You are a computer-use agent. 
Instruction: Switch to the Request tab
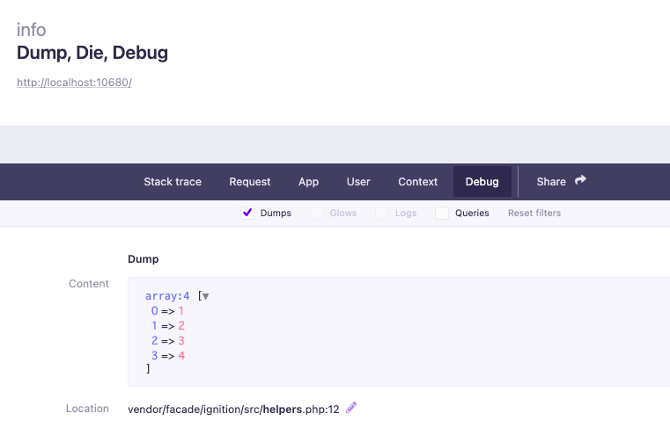click(249, 182)
